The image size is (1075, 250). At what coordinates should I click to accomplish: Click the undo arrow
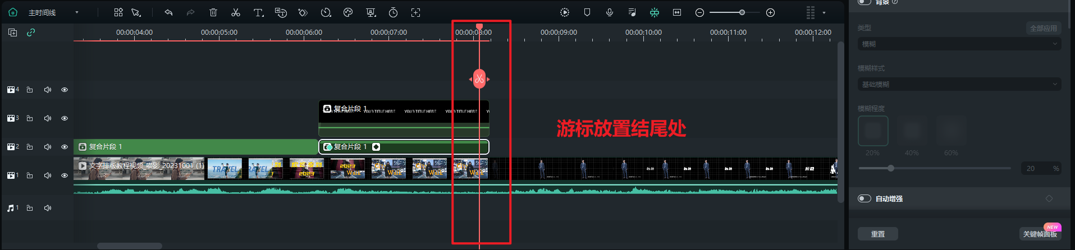tap(168, 12)
